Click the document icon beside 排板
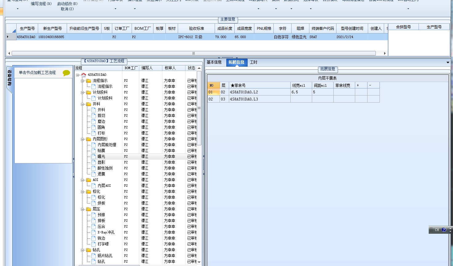Screen dimensions: 453x266 93,221
